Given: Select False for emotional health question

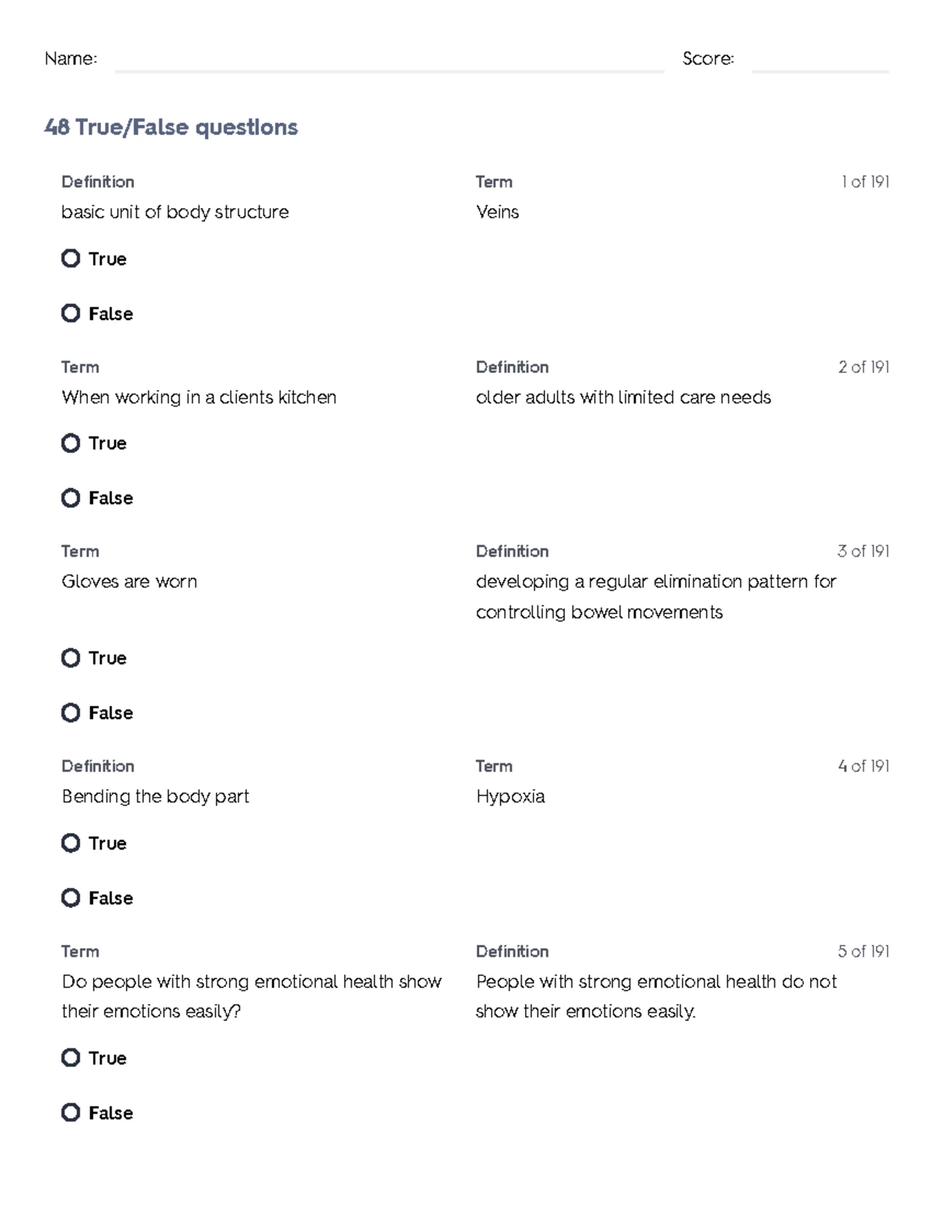Looking at the screenshot, I should click(x=71, y=1113).
